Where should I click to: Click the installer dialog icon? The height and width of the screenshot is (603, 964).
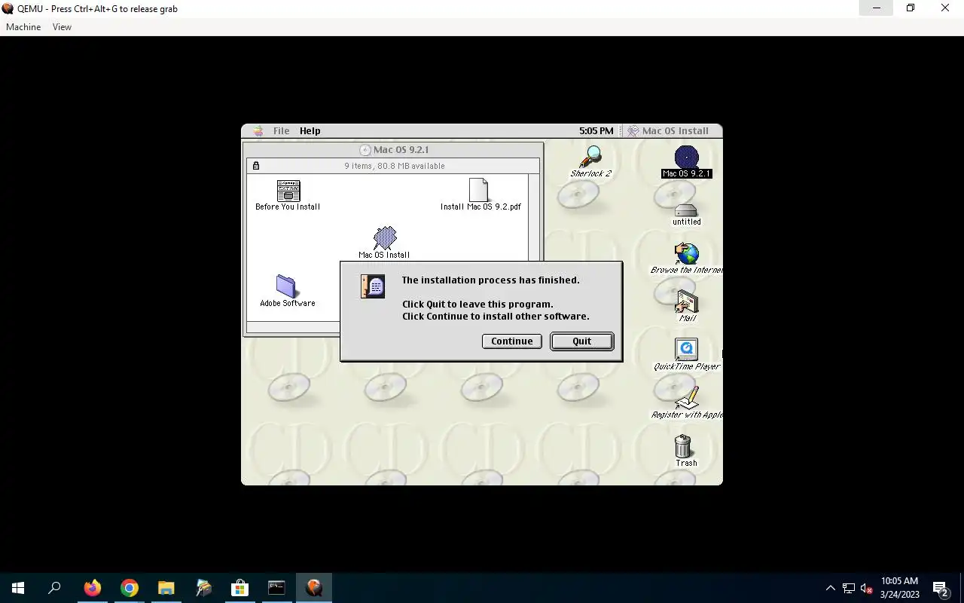pos(373,286)
